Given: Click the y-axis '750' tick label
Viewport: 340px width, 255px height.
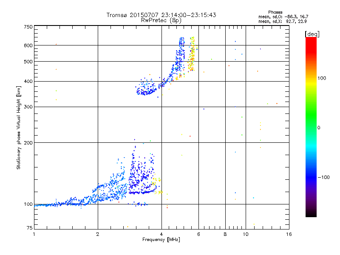Looking at the screenshot, I should click(28, 27).
